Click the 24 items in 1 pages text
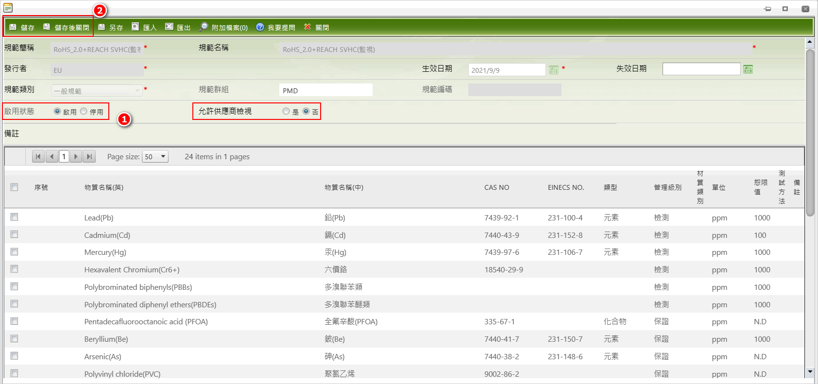The height and width of the screenshot is (384, 818). [217, 156]
